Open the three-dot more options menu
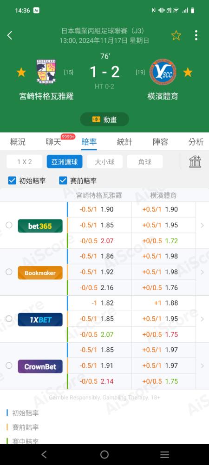This screenshot has height=465, width=209. coord(196,36)
